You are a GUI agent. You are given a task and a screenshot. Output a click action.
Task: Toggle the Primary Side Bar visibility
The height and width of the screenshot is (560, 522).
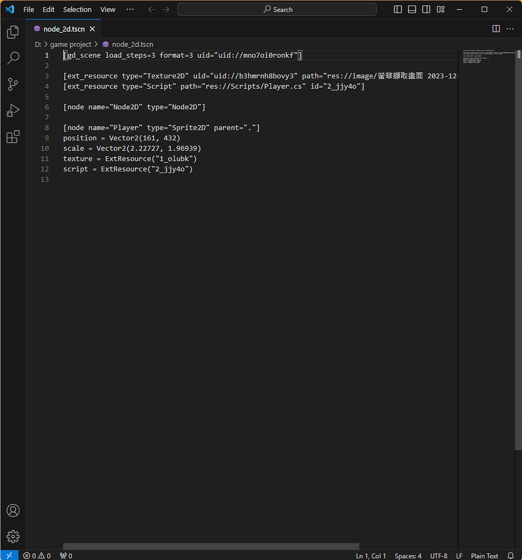coord(398,10)
